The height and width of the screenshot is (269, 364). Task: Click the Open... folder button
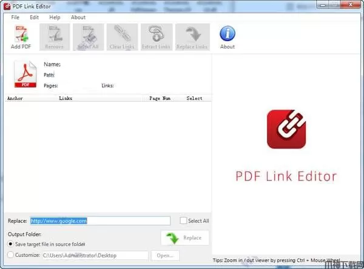165,256
